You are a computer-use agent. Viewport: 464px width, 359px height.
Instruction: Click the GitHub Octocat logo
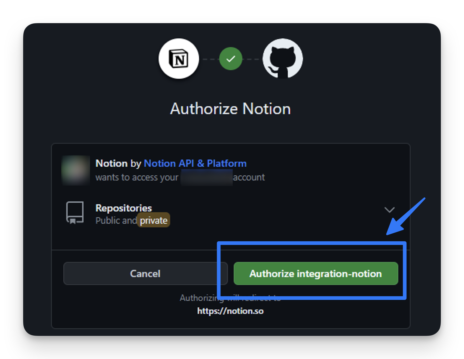pyautogui.click(x=283, y=59)
